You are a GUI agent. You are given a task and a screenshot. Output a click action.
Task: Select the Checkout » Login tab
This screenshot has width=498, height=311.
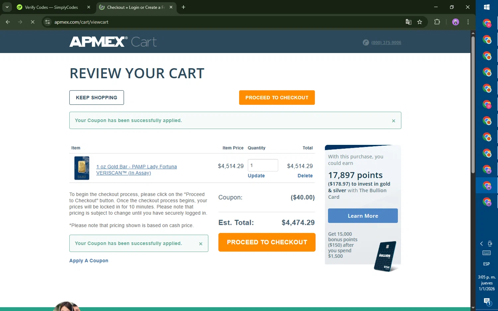pyautogui.click(x=136, y=7)
